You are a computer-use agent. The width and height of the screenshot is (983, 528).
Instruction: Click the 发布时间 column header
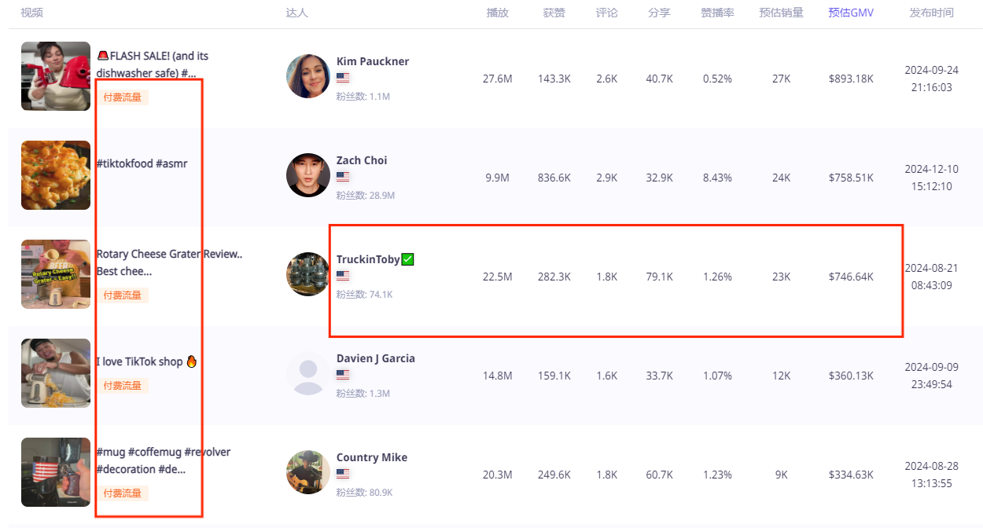931,13
